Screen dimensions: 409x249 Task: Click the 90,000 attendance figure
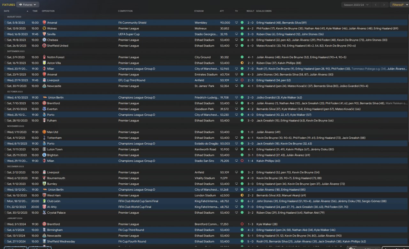click(225, 23)
